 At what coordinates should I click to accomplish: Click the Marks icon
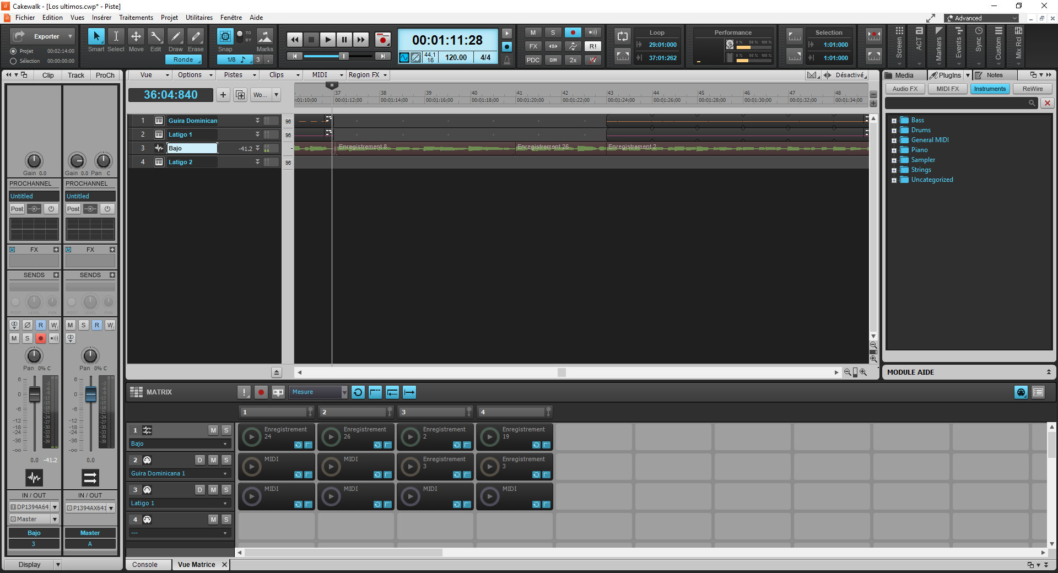265,37
